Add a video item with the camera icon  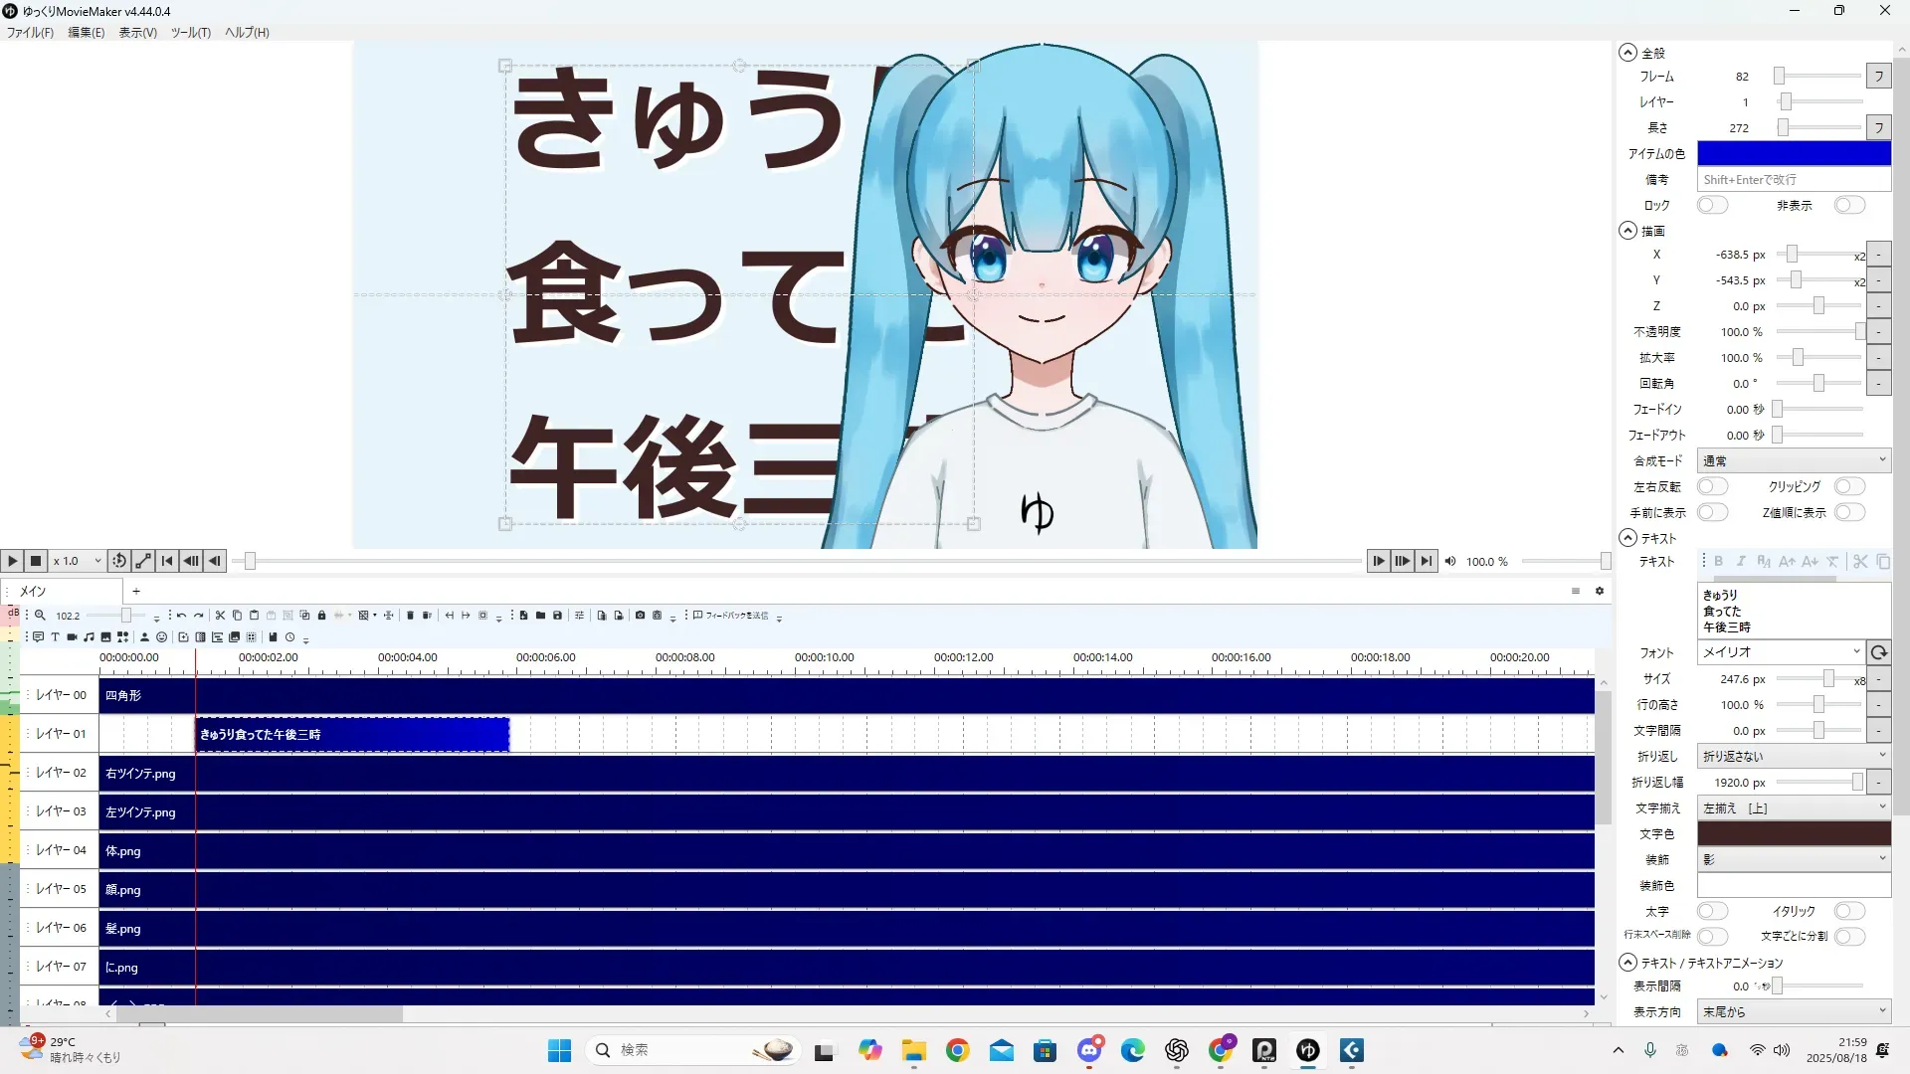72,637
